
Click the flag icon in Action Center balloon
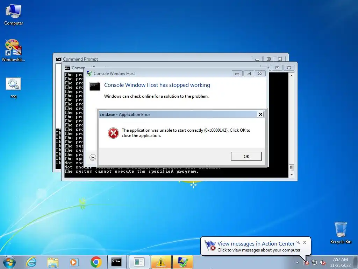(210, 246)
